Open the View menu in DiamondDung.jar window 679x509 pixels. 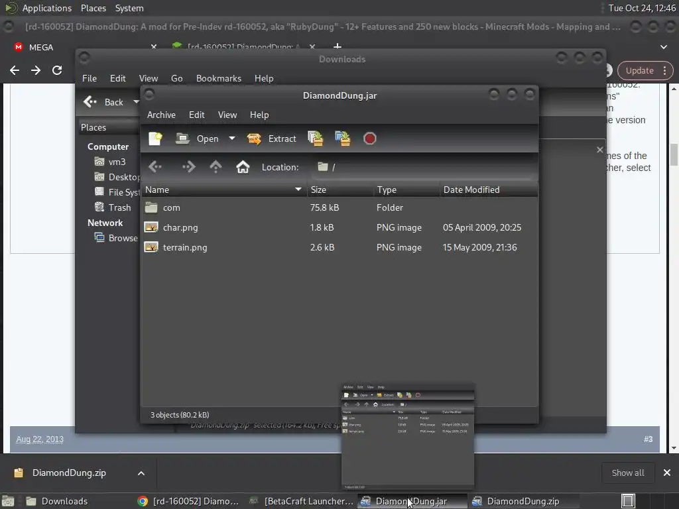click(227, 115)
